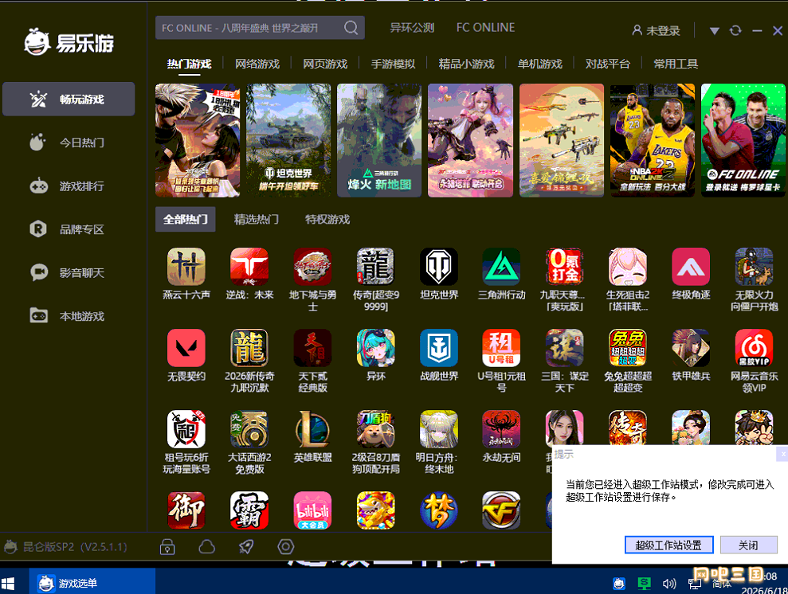Open the bilibili 大会员 icon
Screen dimensions: 788x594
point(312,510)
